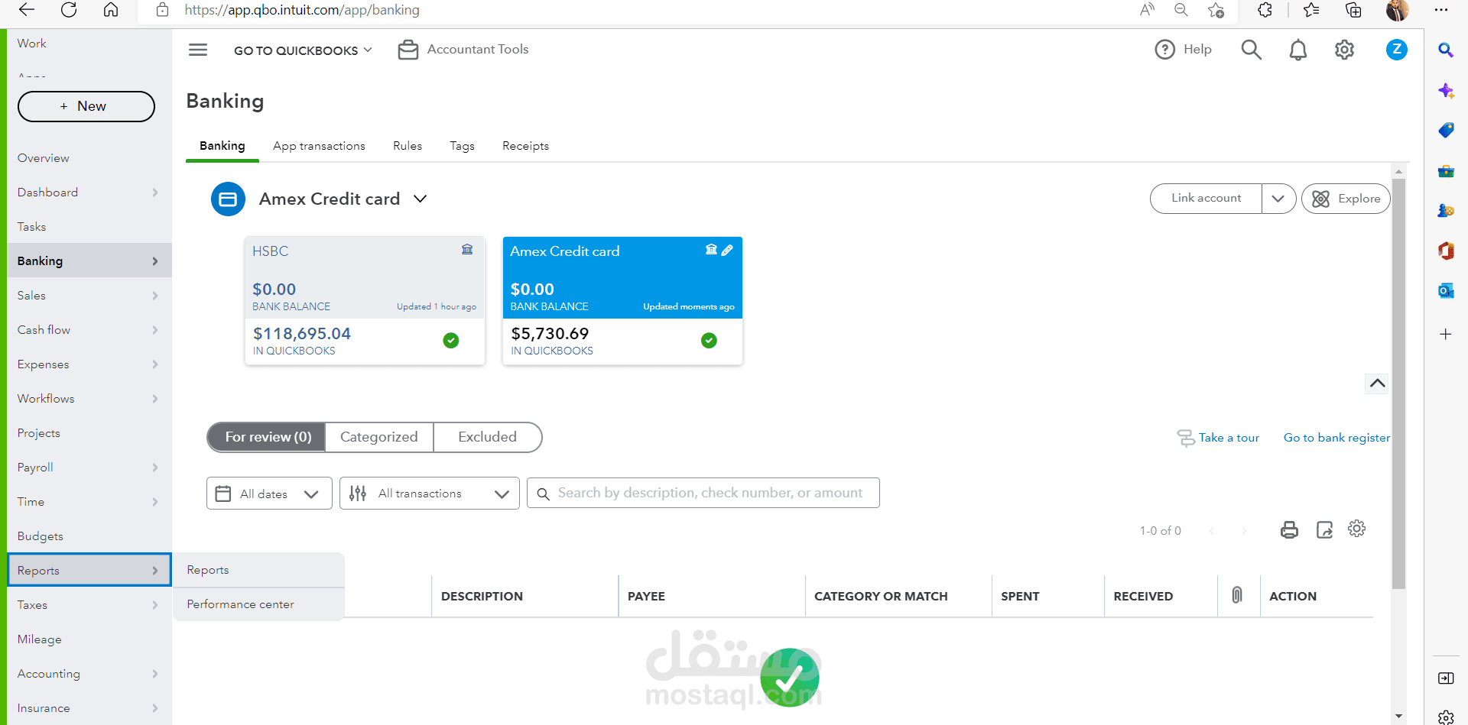Screen dimensions: 1468x725
Task: Switch to the Receipts tab
Action: pyautogui.click(x=525, y=146)
